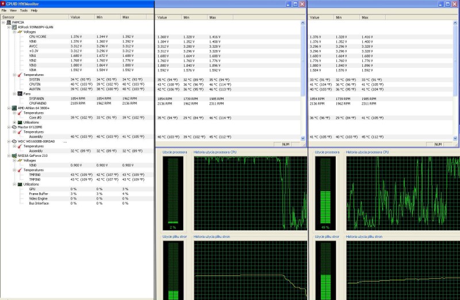
Task: Click the Max column header in the CPUID HWMonitor window
Action: click(x=133, y=17)
